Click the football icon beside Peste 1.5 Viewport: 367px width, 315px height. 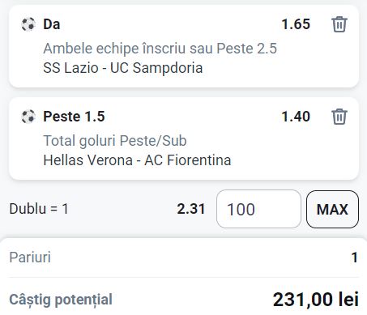pyautogui.click(x=28, y=117)
